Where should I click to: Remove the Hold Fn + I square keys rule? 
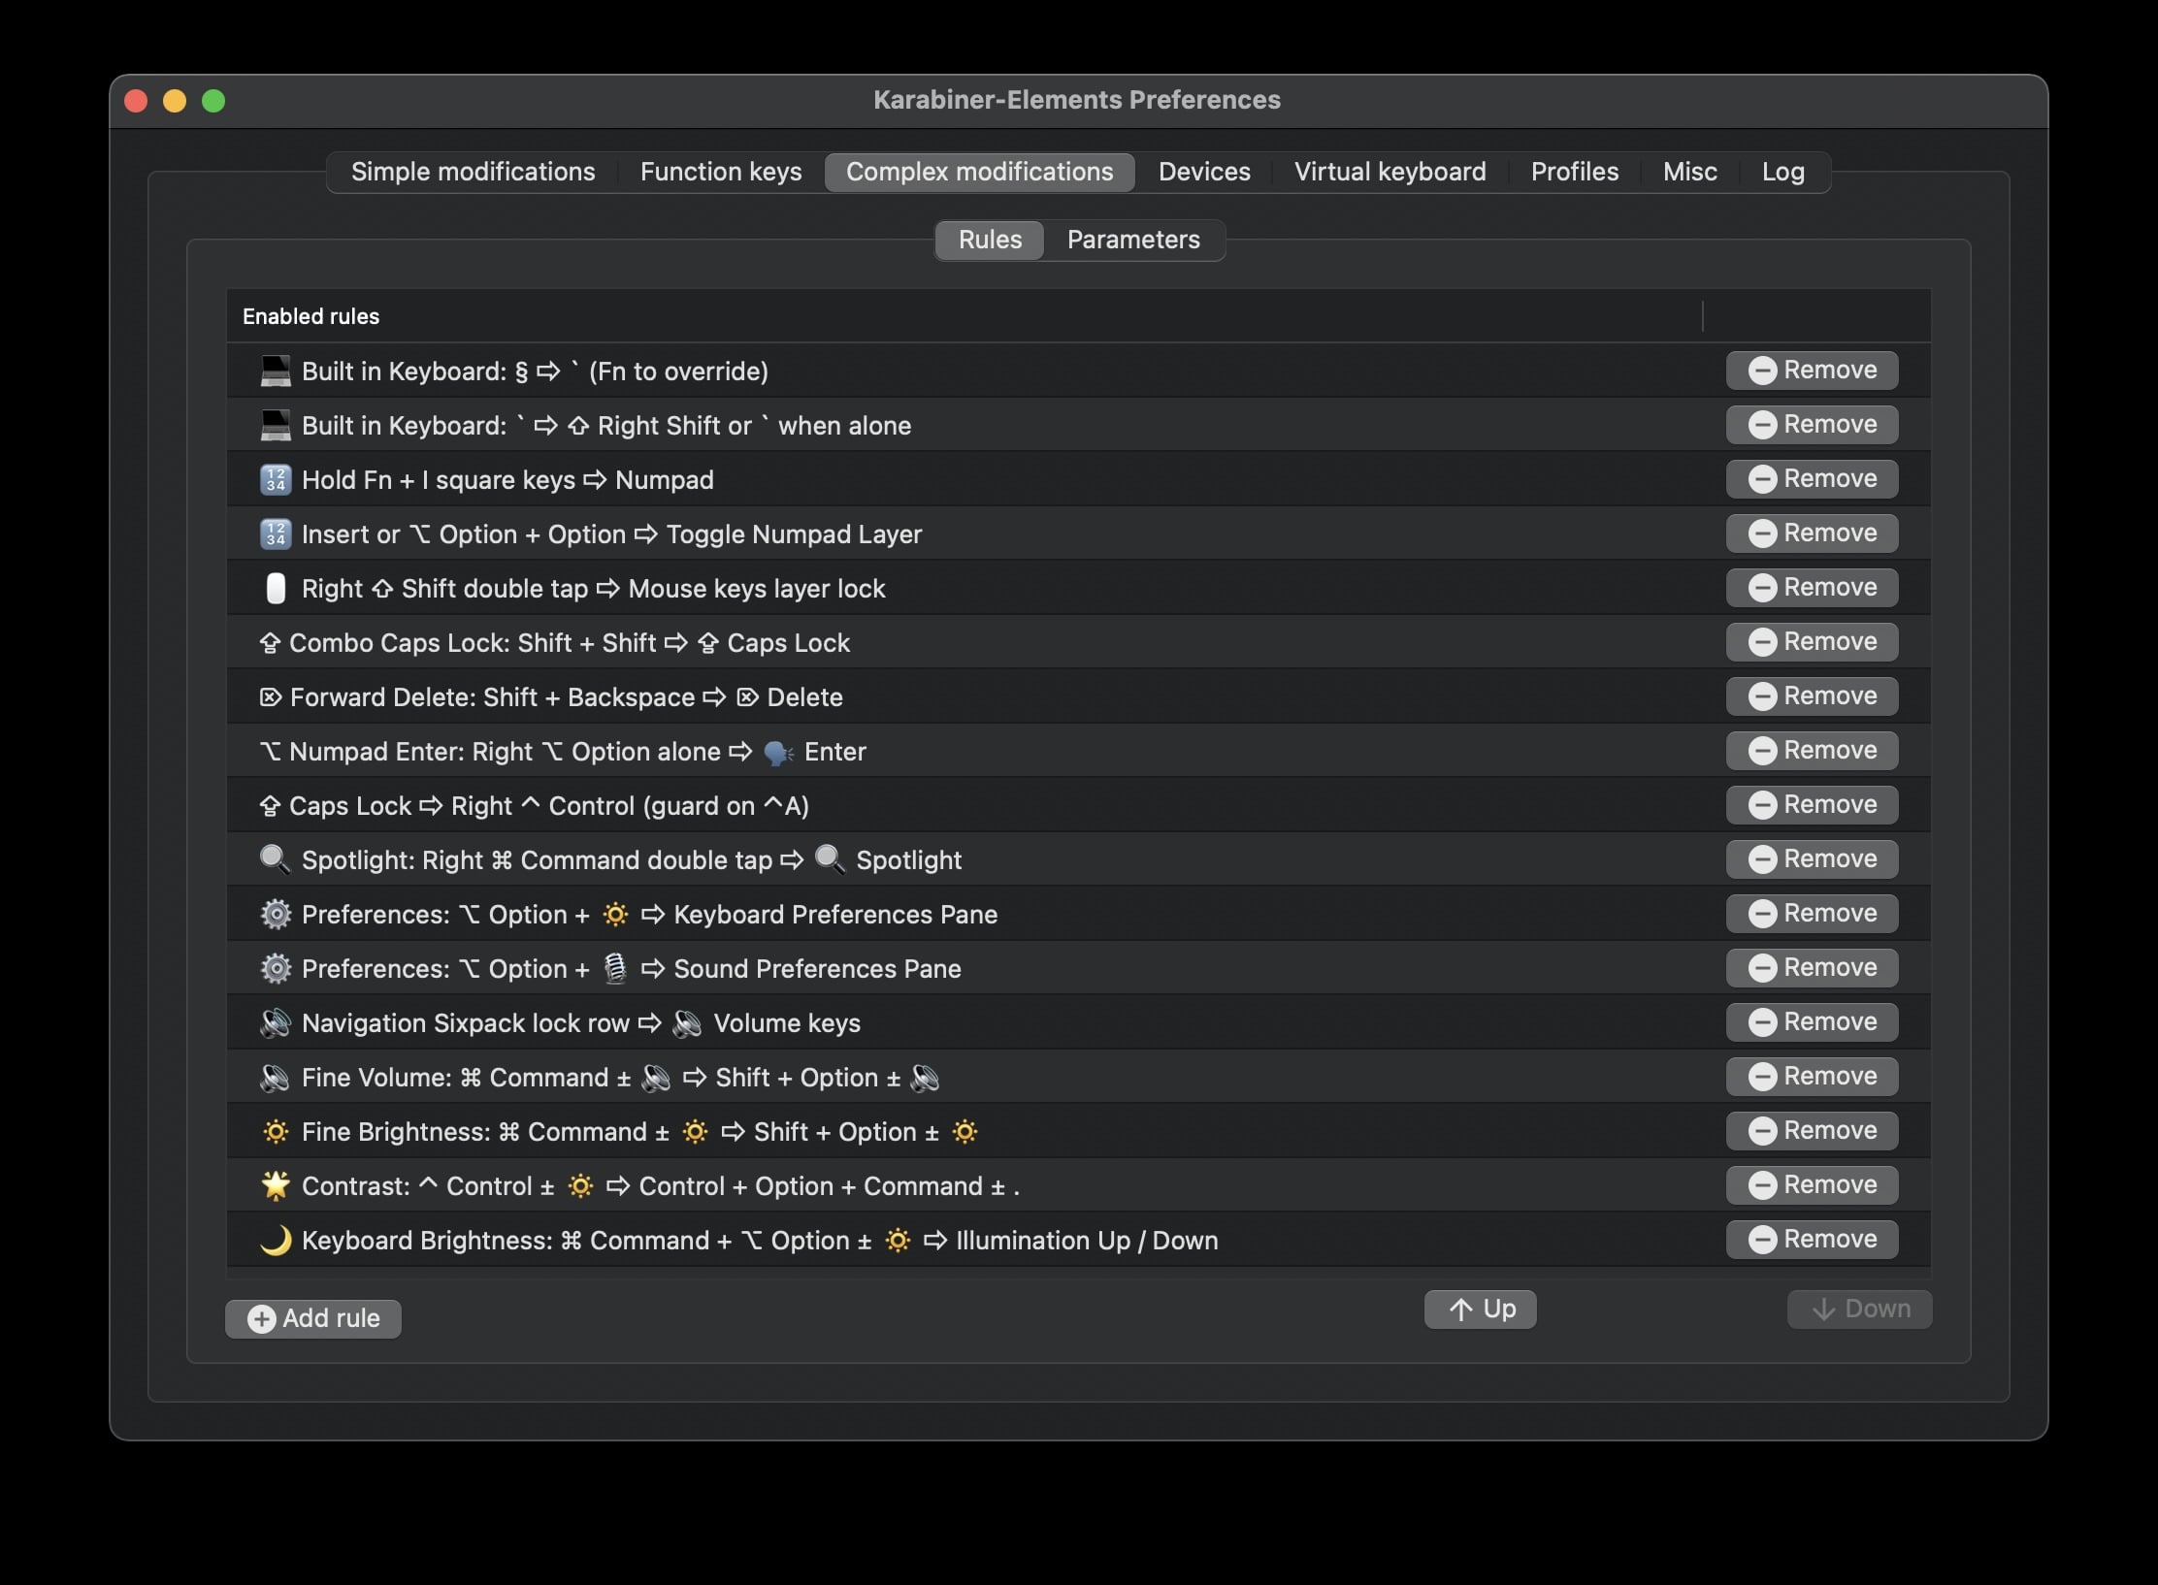click(x=1812, y=479)
